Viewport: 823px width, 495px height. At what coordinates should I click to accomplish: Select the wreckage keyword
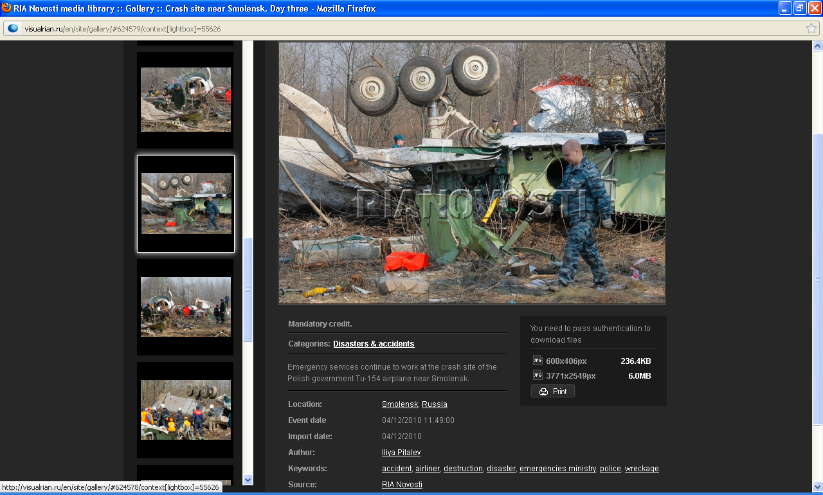[x=642, y=469]
